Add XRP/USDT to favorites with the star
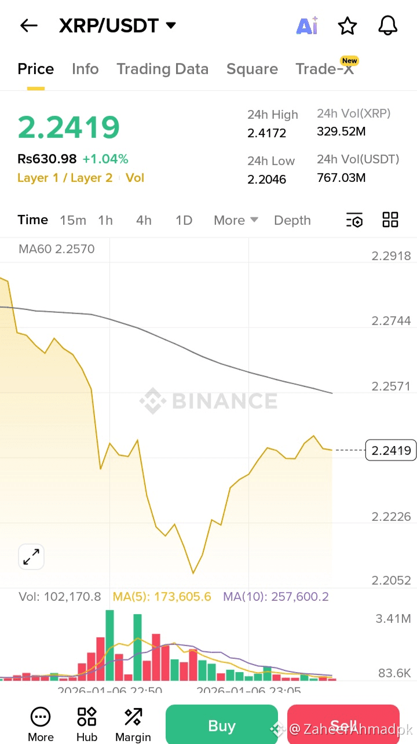Image resolution: width=417 pixels, height=744 pixels. (x=348, y=25)
